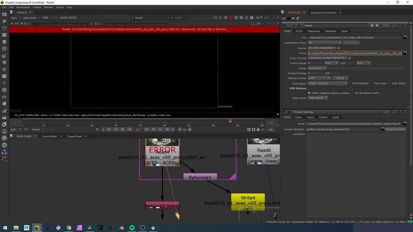Open the Keyer nodes toolbar icon
The width and height of the screenshot is (413, 232).
5,55
